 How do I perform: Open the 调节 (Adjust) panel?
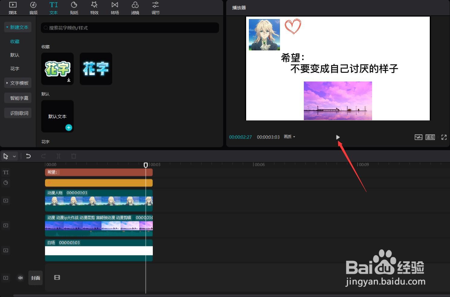pos(155,8)
